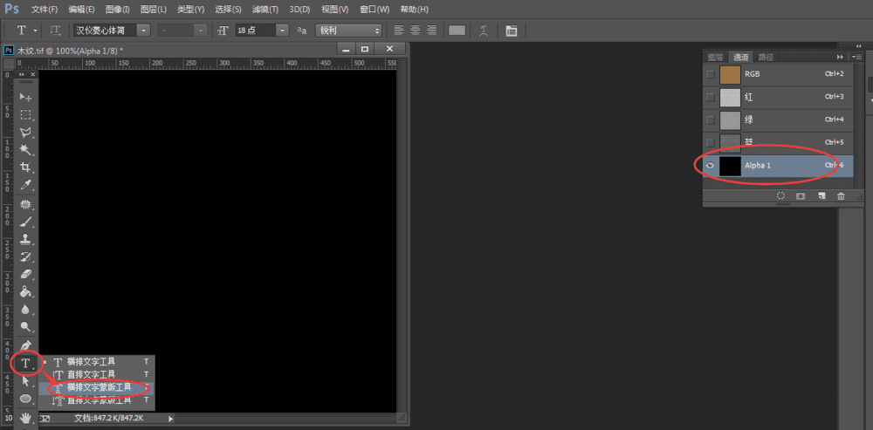Screen dimensions: 873x430
Task: Open the 滤镜(T) menu
Action: [265, 10]
